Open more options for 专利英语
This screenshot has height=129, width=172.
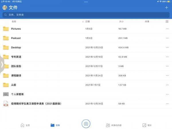167,57
